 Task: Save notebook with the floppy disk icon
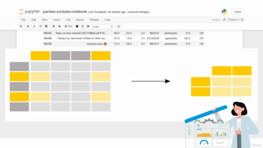21,26
